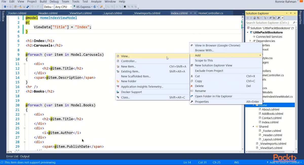Switch to the _Footer.cshtml tab
Screen dimensions: 304x165
[x=17, y=13]
